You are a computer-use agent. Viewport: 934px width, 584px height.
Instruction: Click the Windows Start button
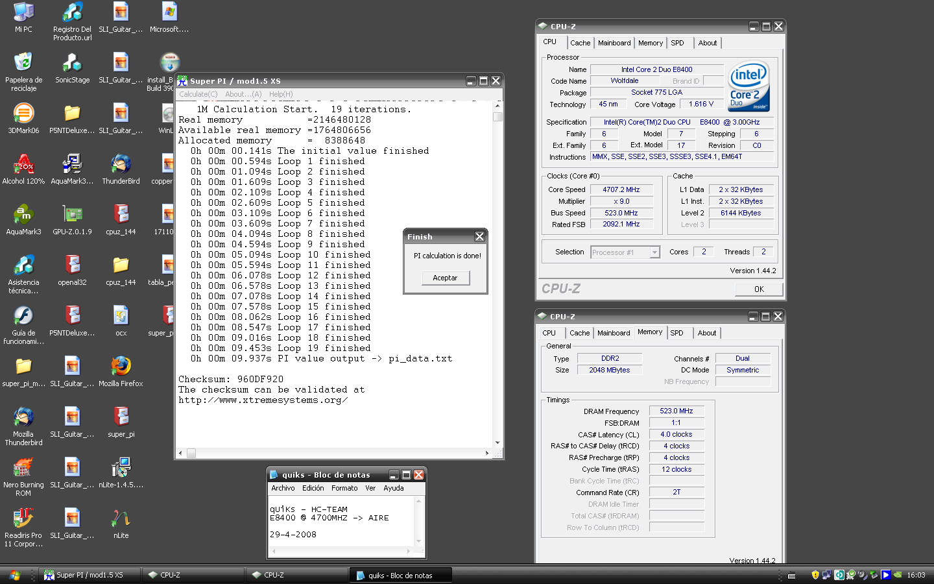tap(15, 575)
